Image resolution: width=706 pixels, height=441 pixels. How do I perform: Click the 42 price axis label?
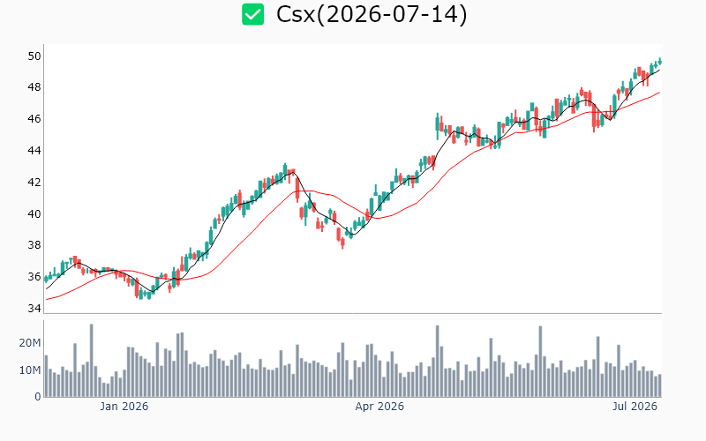click(34, 183)
